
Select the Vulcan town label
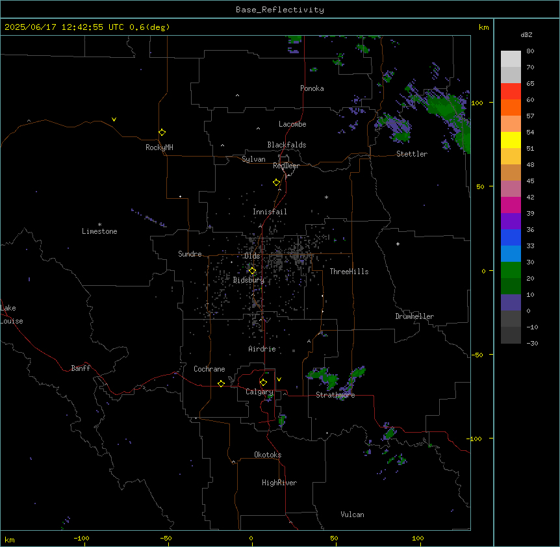pyautogui.click(x=352, y=515)
